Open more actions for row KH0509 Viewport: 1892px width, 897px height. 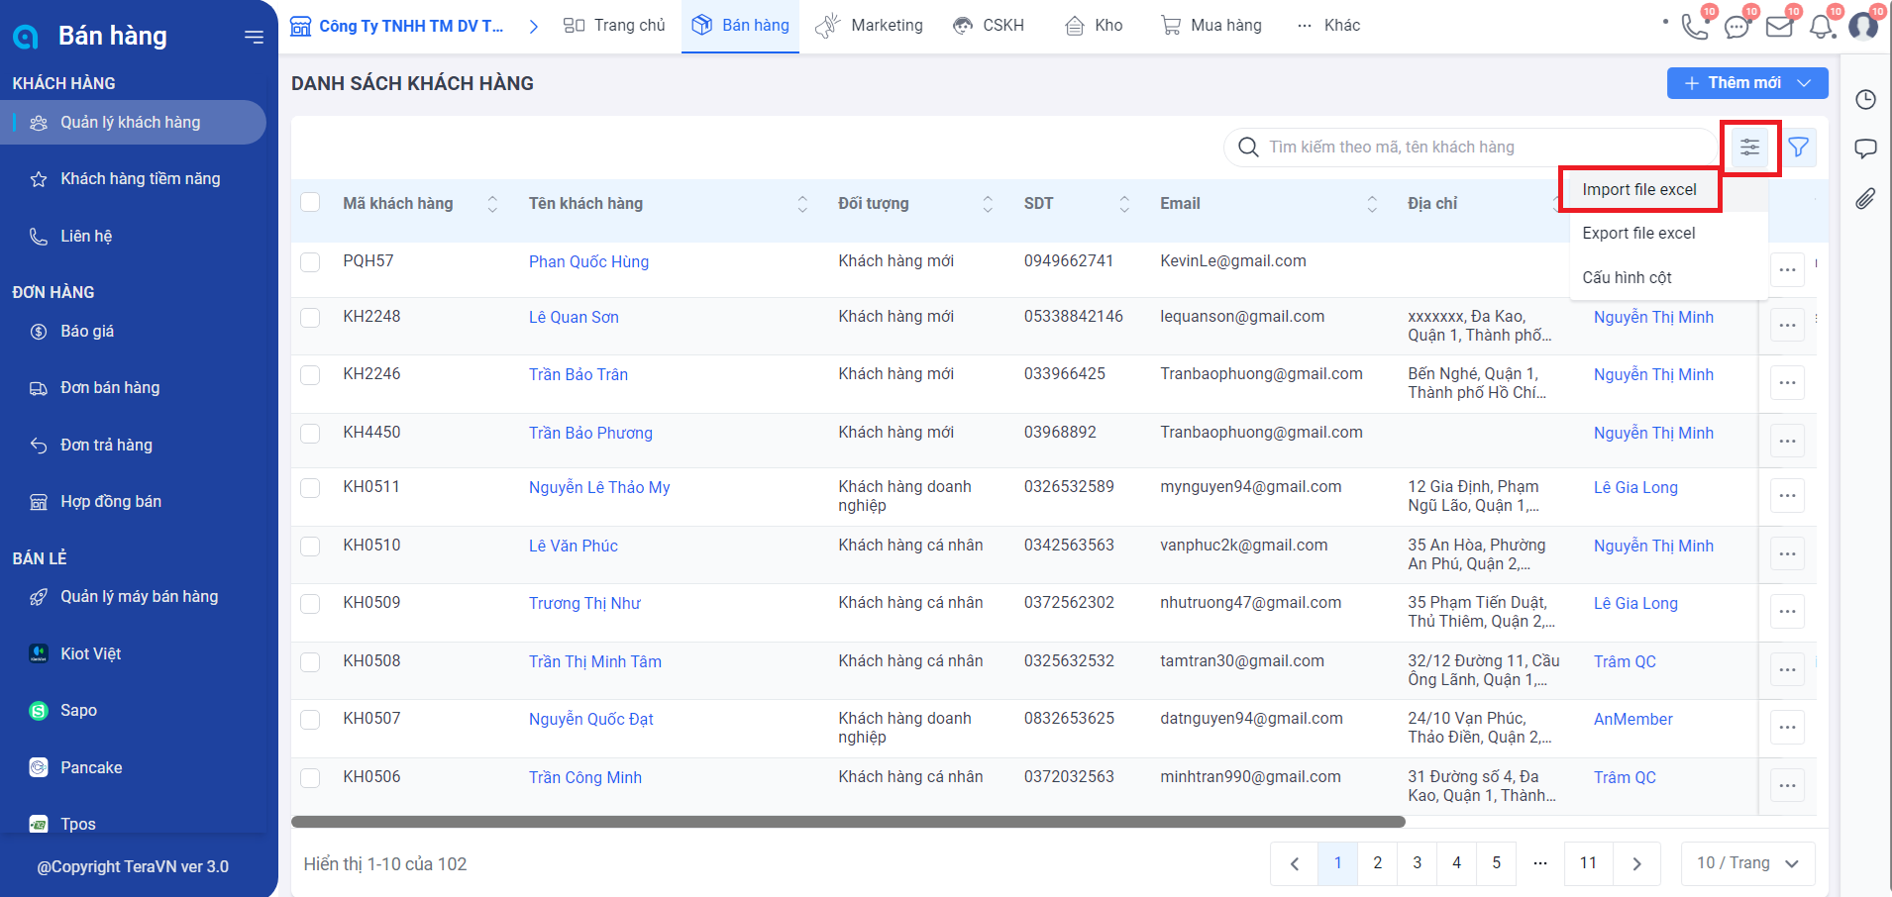tap(1787, 611)
